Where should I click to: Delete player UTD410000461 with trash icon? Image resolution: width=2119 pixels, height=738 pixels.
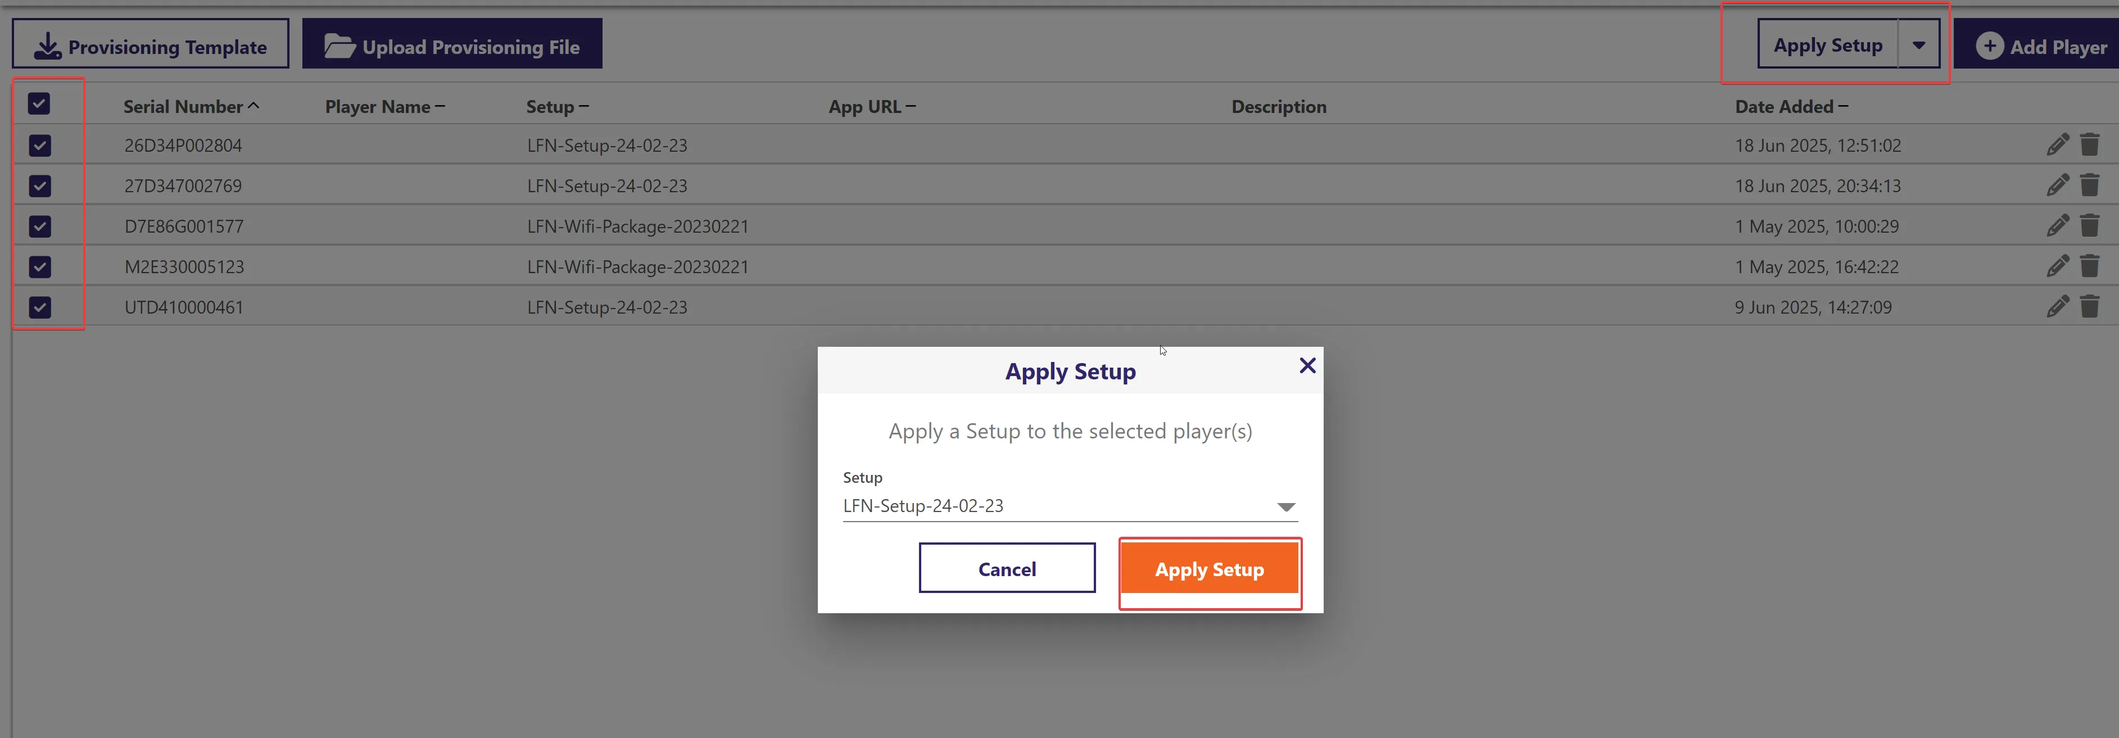2089,306
